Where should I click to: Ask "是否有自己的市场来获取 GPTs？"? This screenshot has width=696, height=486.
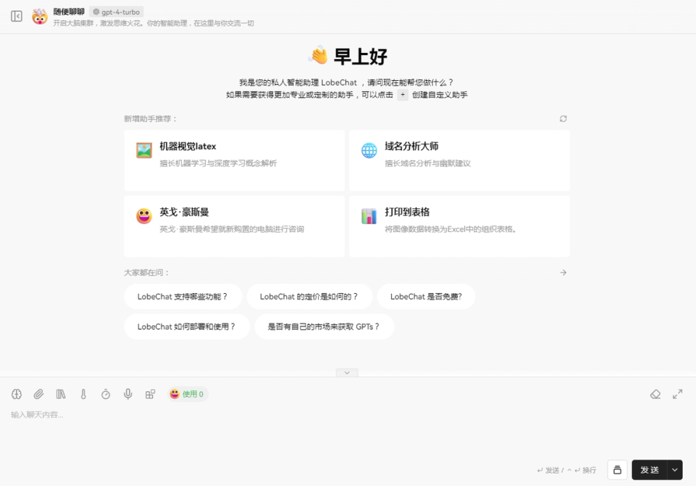tap(324, 327)
